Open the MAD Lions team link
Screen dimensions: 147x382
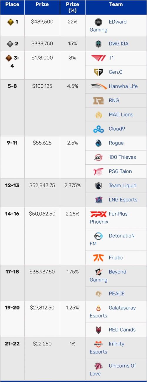pyautogui.click(x=121, y=114)
